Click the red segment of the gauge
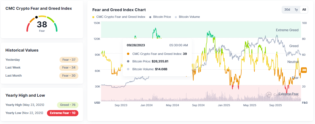This screenshot has width=315, height=124. pyautogui.click(x=28, y=27)
